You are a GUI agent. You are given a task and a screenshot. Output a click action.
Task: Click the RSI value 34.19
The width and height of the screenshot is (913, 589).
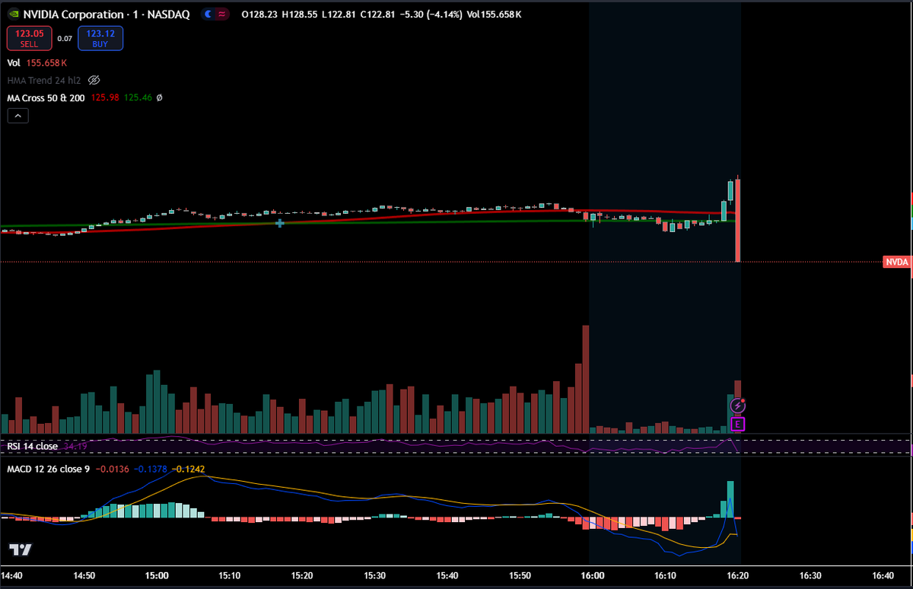pyautogui.click(x=75, y=446)
